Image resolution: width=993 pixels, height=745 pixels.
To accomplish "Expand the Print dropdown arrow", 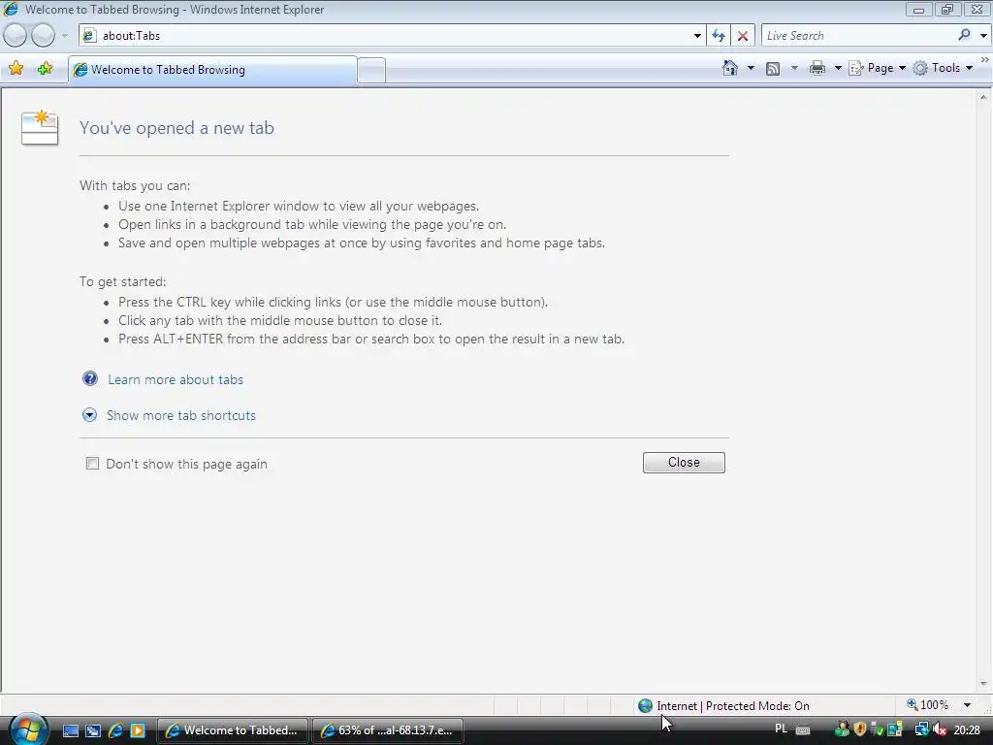I will tap(837, 68).
